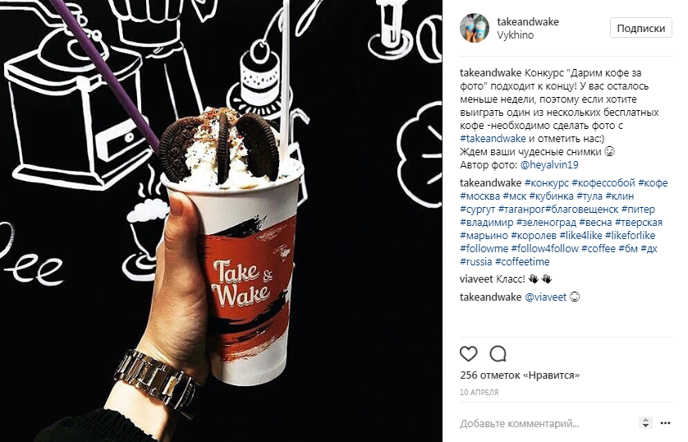The height and width of the screenshot is (442, 688).
Task: Like the post with heart icon
Action: 468,354
